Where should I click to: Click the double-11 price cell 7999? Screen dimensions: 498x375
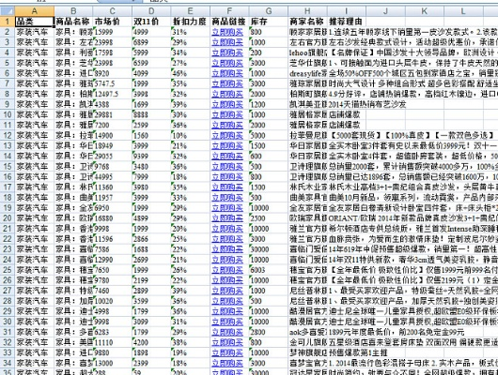[x=151, y=176]
